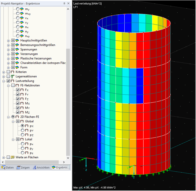This screenshot has width=196, height=191.
Task: Expand the Kriterien tree node
Action: [x=4, y=72]
